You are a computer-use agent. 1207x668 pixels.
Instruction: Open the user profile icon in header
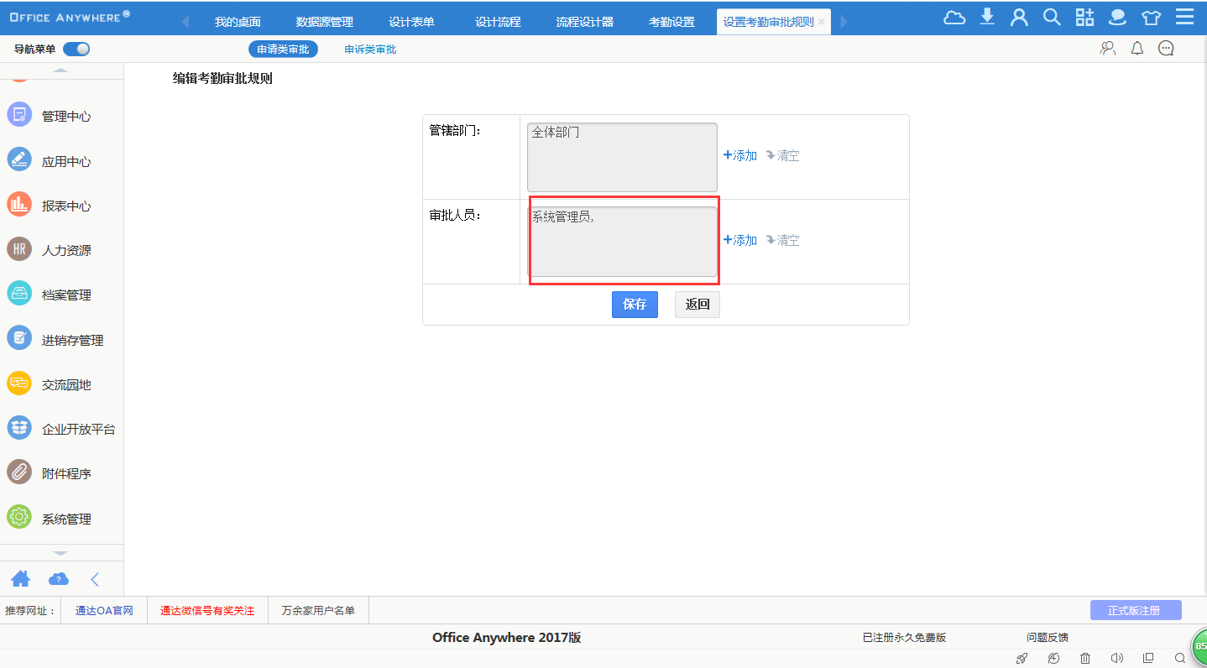(x=1019, y=18)
